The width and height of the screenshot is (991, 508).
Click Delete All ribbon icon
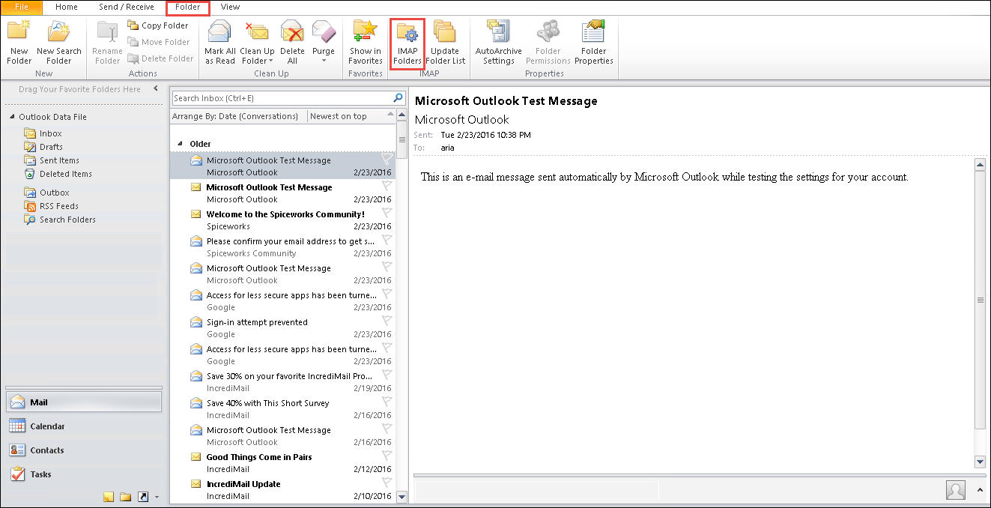tap(292, 35)
